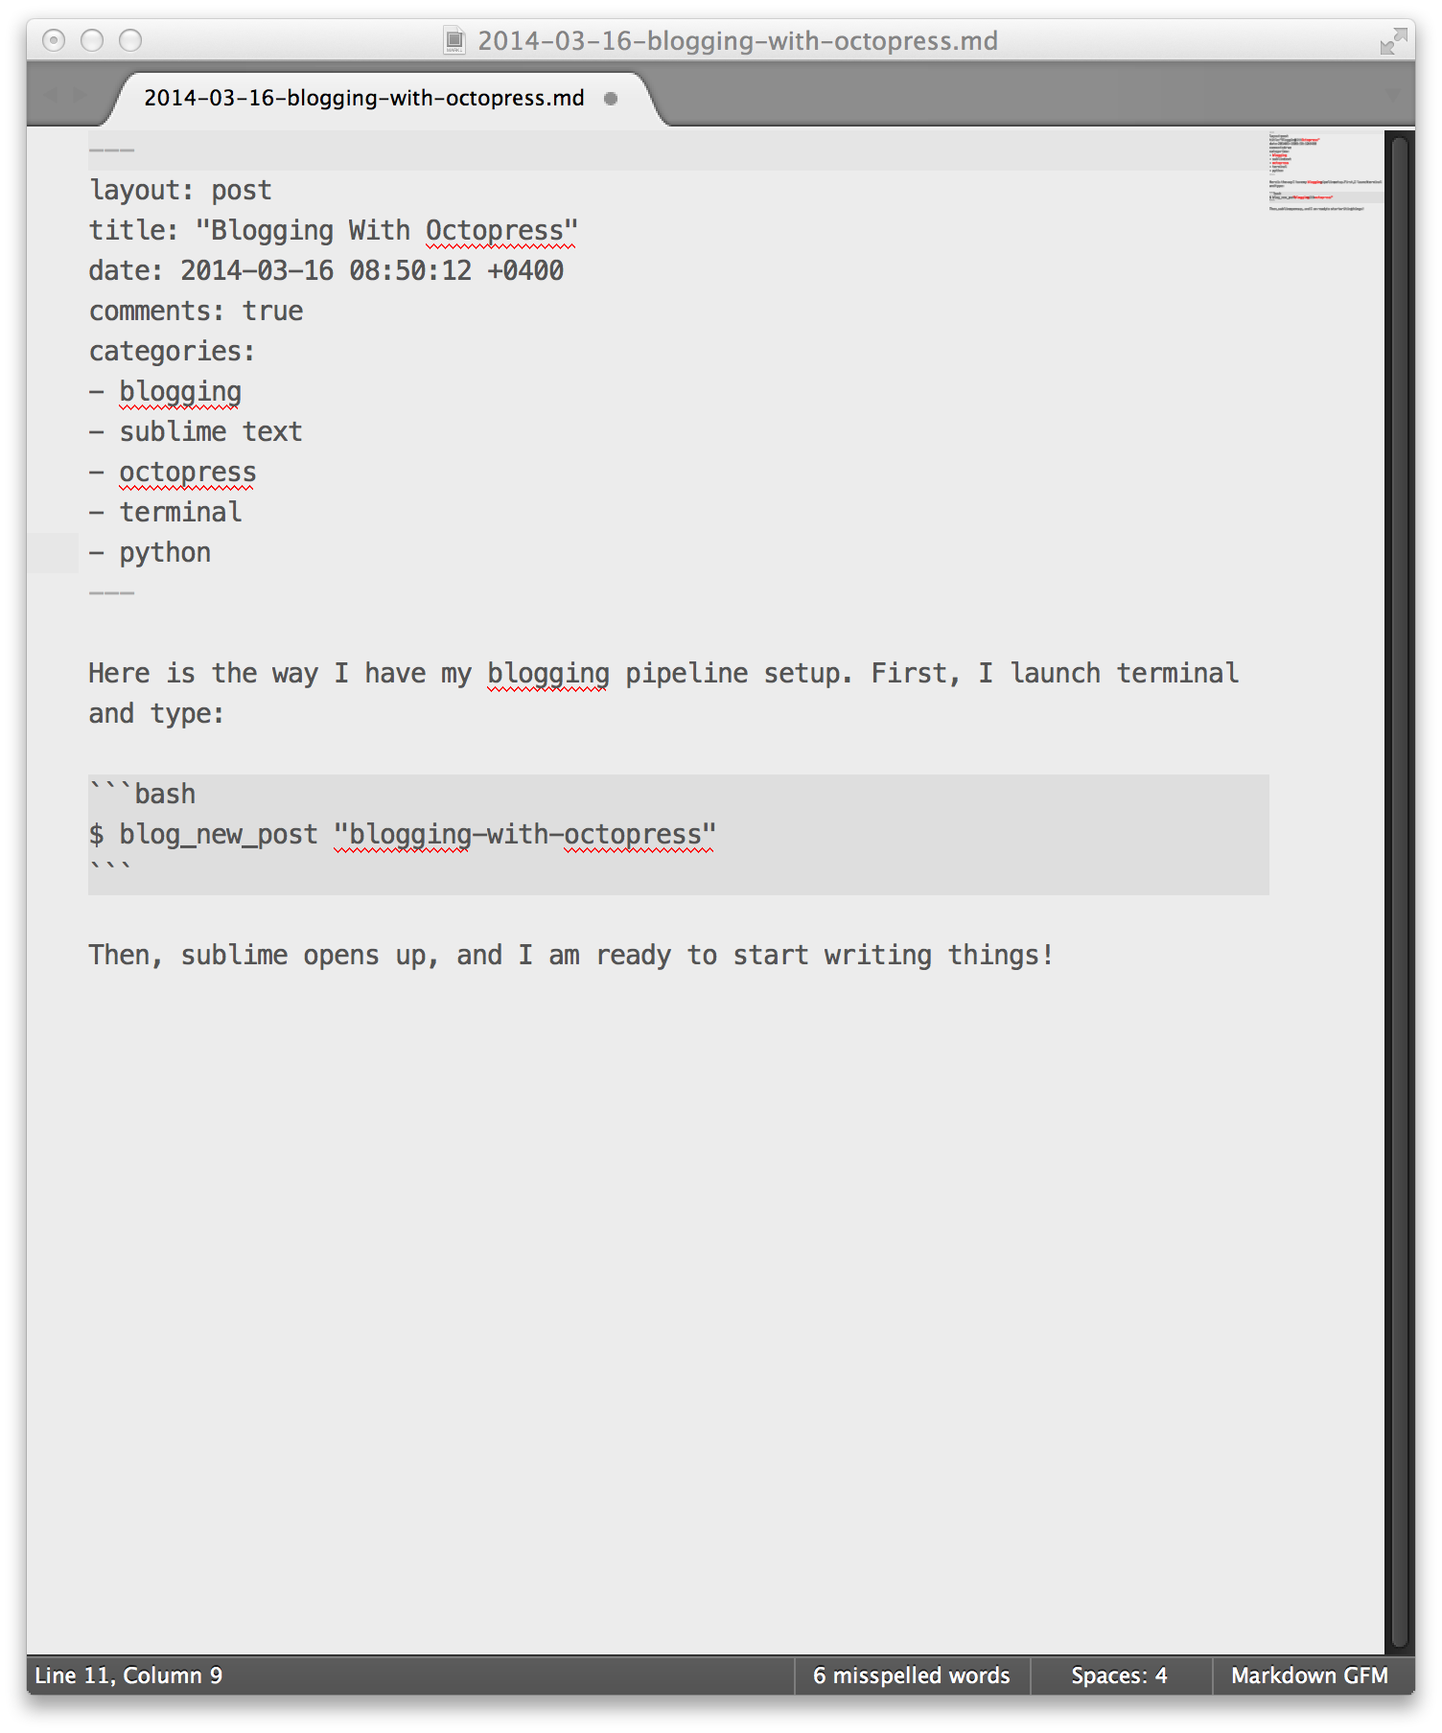1442x1733 pixels.
Task: Open the tab list dropdown arrow
Action: pos(1393,95)
